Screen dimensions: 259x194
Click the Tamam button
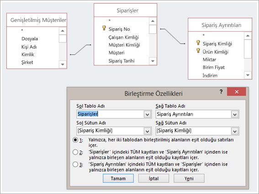tap(118, 178)
